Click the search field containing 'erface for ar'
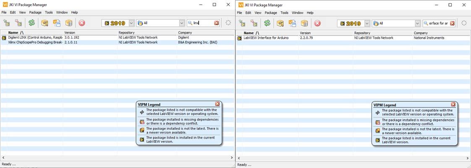 (439, 23)
